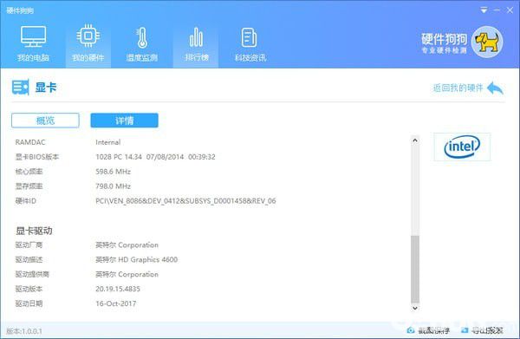This screenshot has height=339, width=520.
Task: Minimize the 硬件狗狗 window
Action: coord(497,10)
